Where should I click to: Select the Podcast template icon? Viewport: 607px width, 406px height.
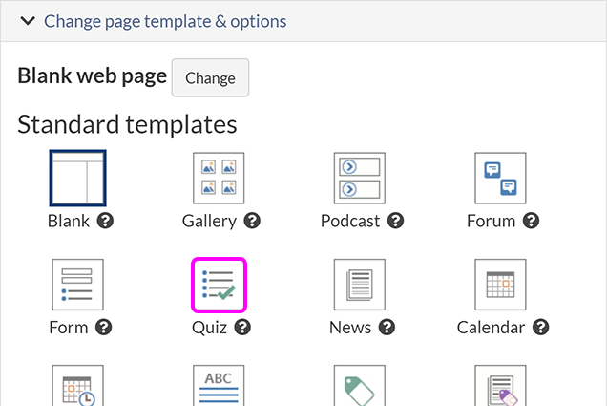coord(360,179)
